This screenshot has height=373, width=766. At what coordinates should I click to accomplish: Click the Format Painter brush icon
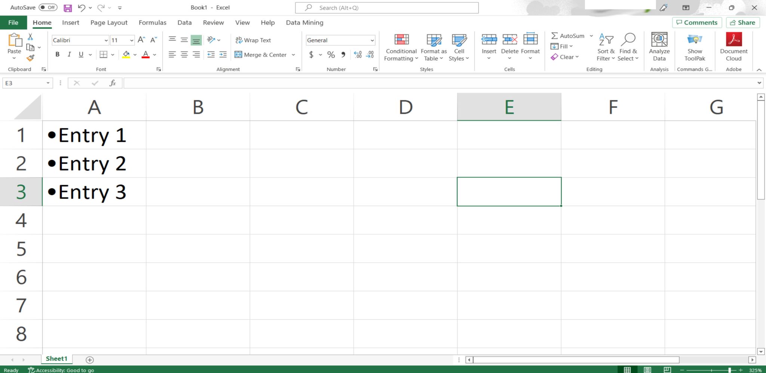[x=30, y=58]
